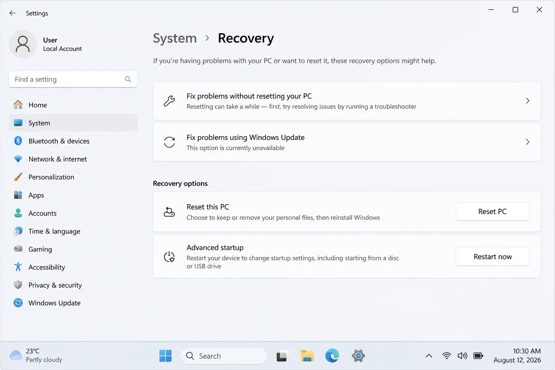Click the refresh icon beside Windows Update fix

(169, 142)
